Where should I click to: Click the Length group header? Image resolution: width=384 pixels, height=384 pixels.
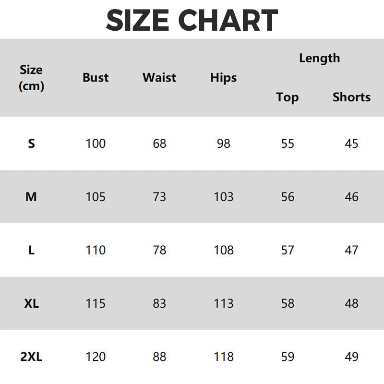319,58
